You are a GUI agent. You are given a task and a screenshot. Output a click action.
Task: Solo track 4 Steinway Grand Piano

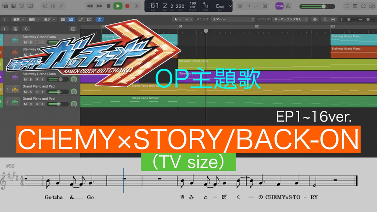pyautogui.click(x=31, y=79)
